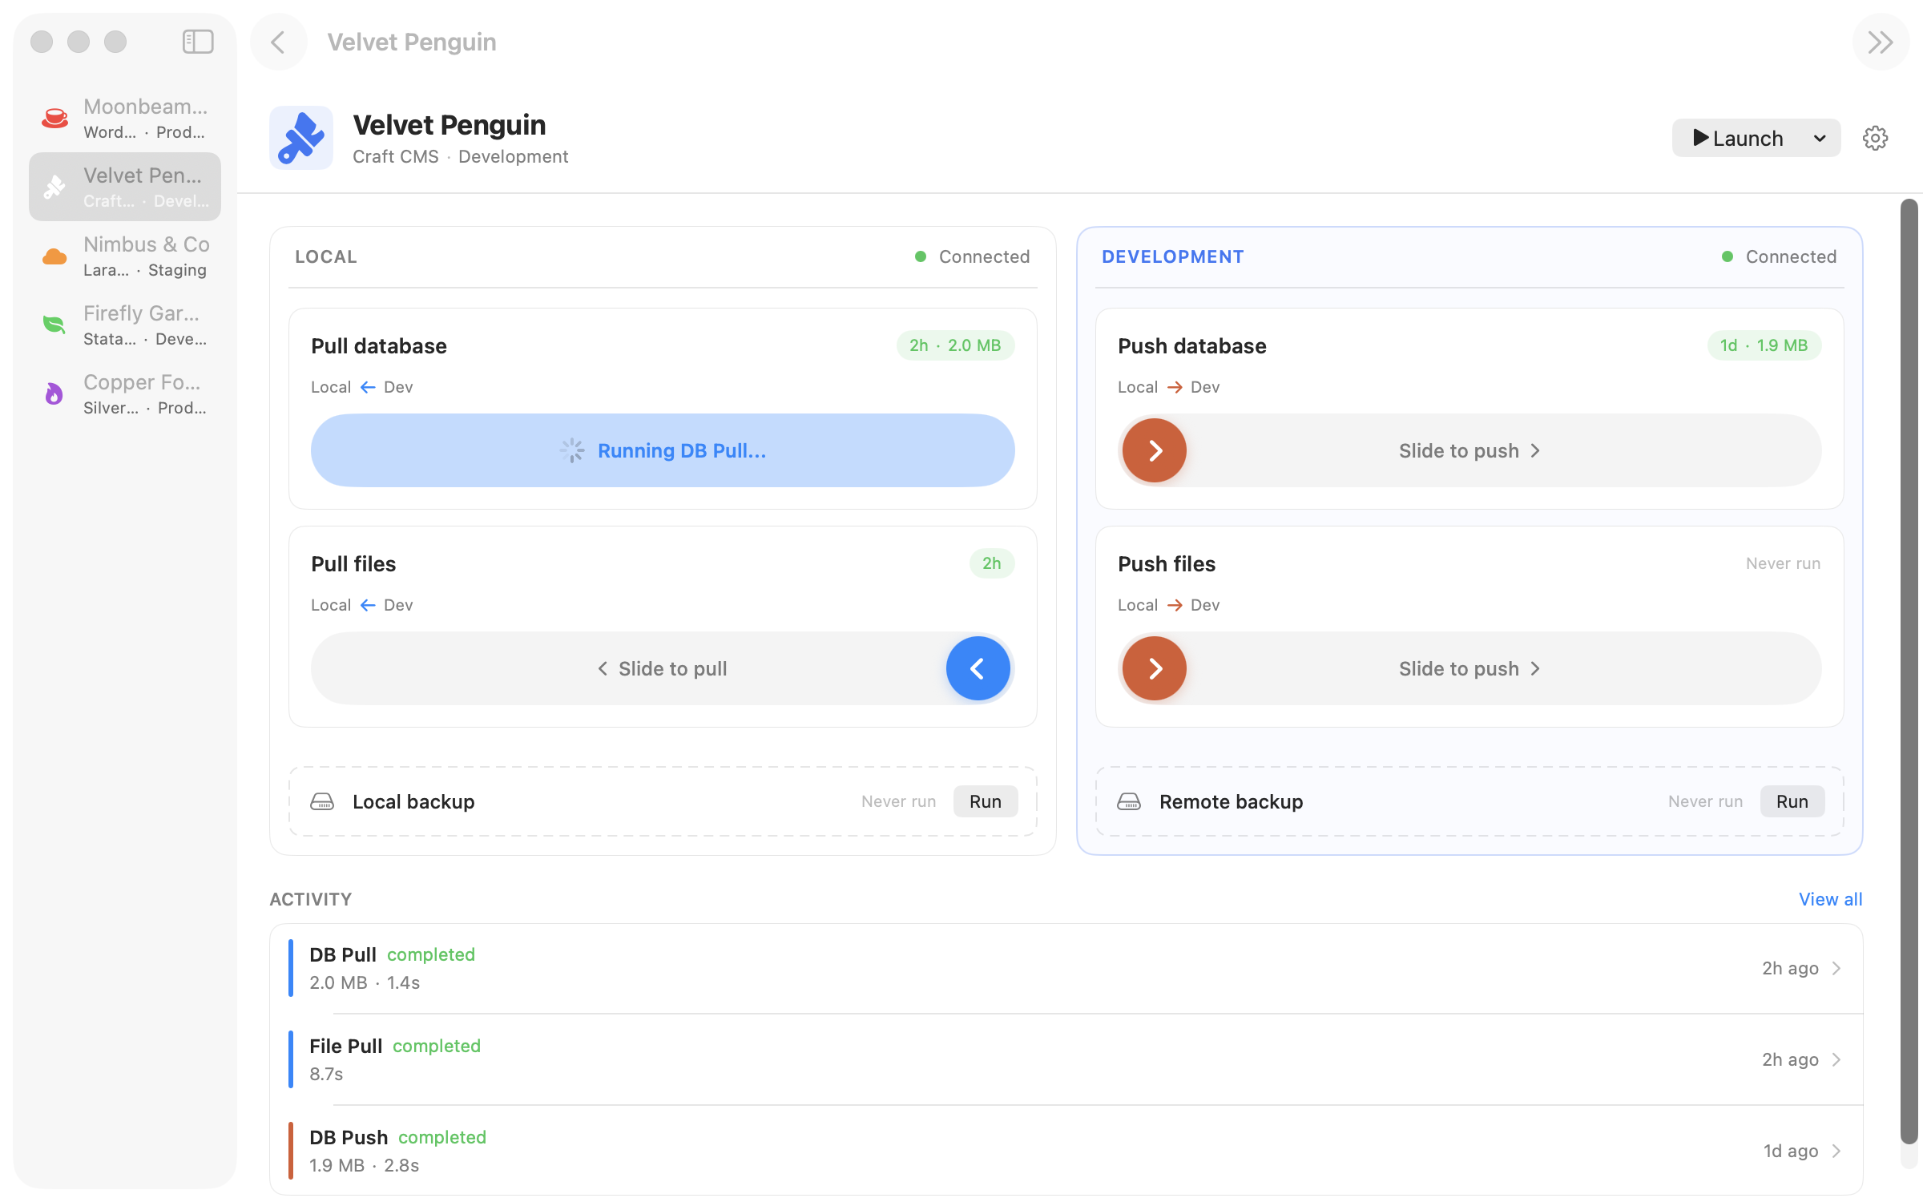This screenshot has width=1923, height=1202.
Task: Run the Remote backup
Action: point(1792,801)
